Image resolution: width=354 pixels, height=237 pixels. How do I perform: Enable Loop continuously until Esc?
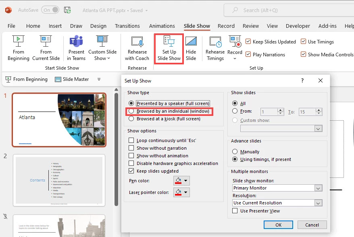[x=131, y=140]
